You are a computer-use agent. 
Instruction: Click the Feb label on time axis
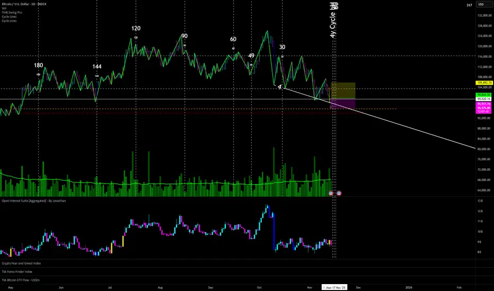459,287
